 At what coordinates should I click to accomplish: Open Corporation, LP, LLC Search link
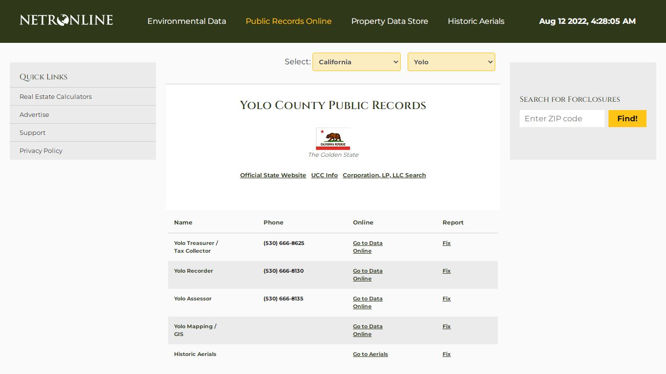384,175
